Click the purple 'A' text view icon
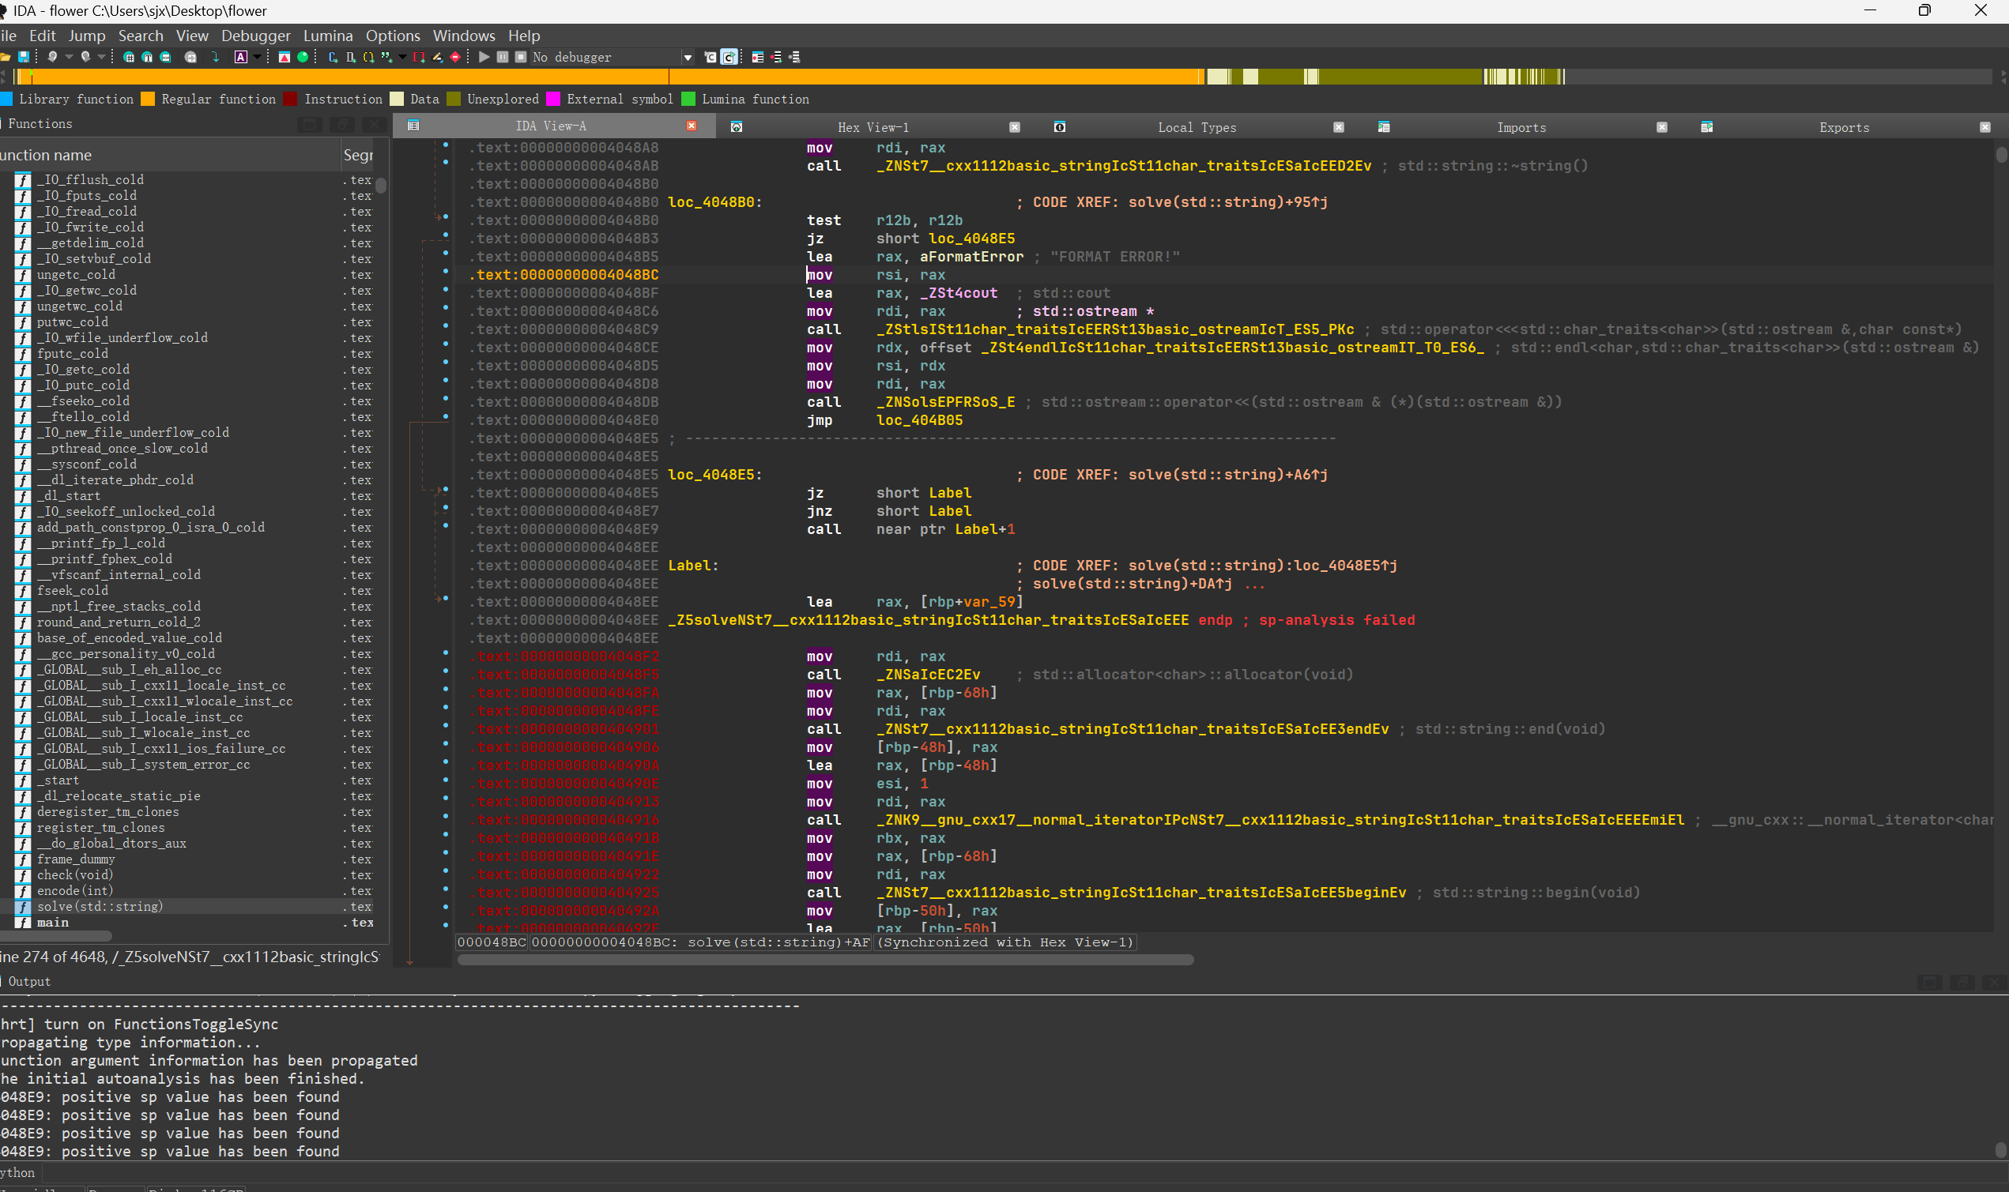 coord(240,57)
